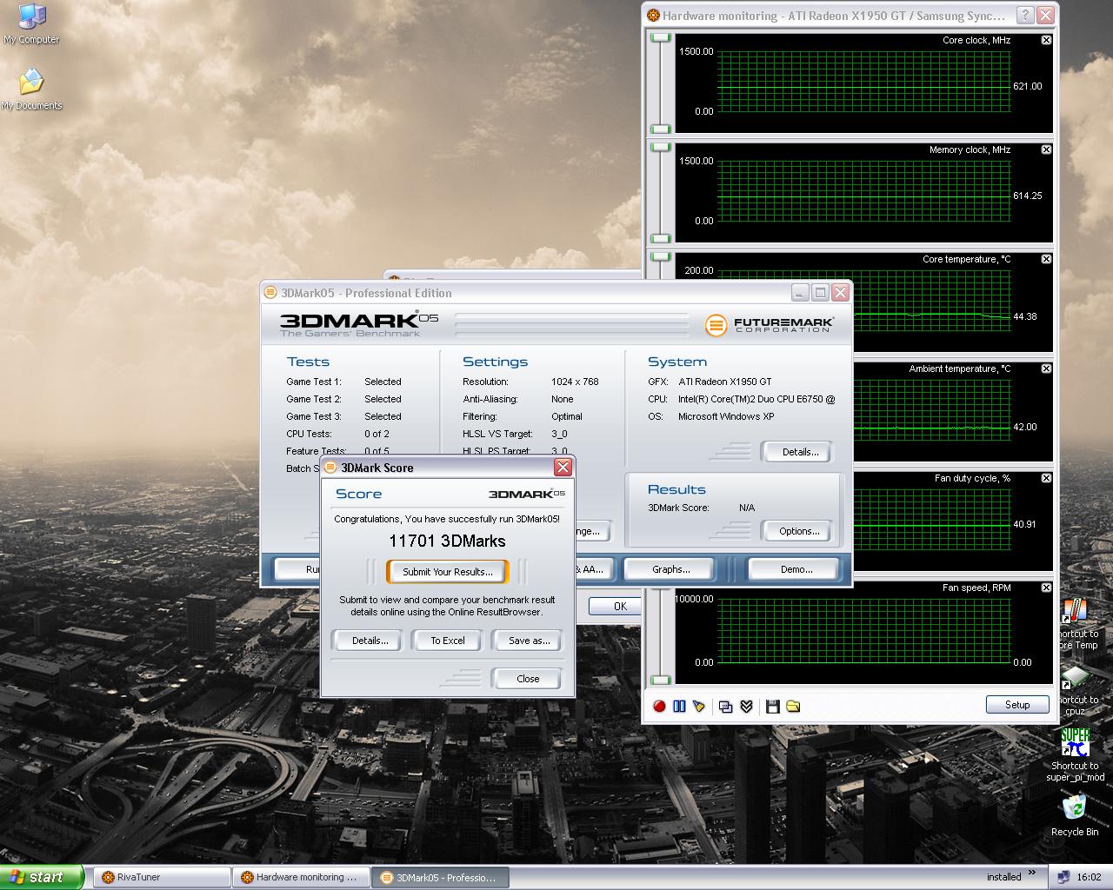The height and width of the screenshot is (890, 1113).
Task: Click Setup in Hardware monitoring window
Action: pyautogui.click(x=1016, y=705)
